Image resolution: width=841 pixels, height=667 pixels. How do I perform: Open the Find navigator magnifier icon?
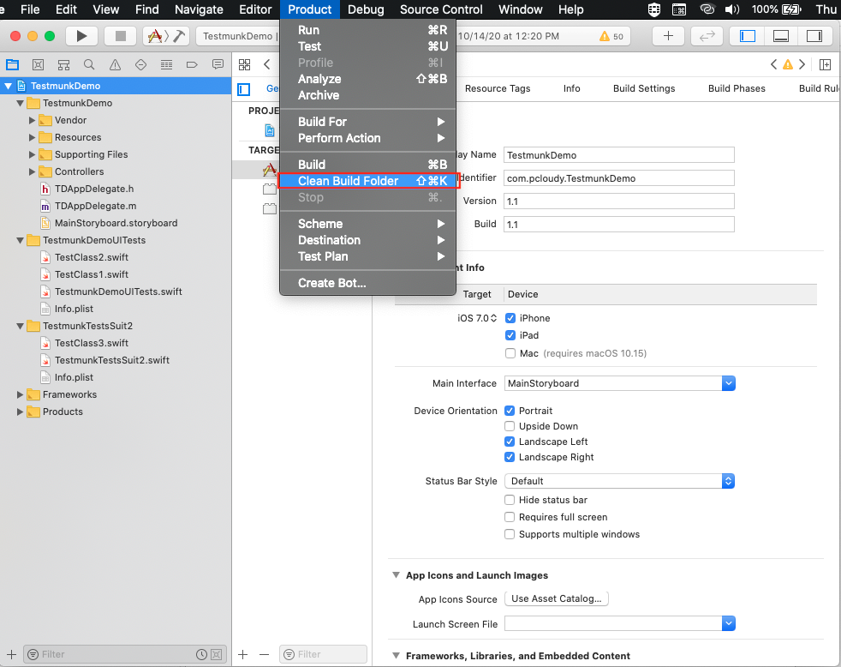click(x=89, y=65)
